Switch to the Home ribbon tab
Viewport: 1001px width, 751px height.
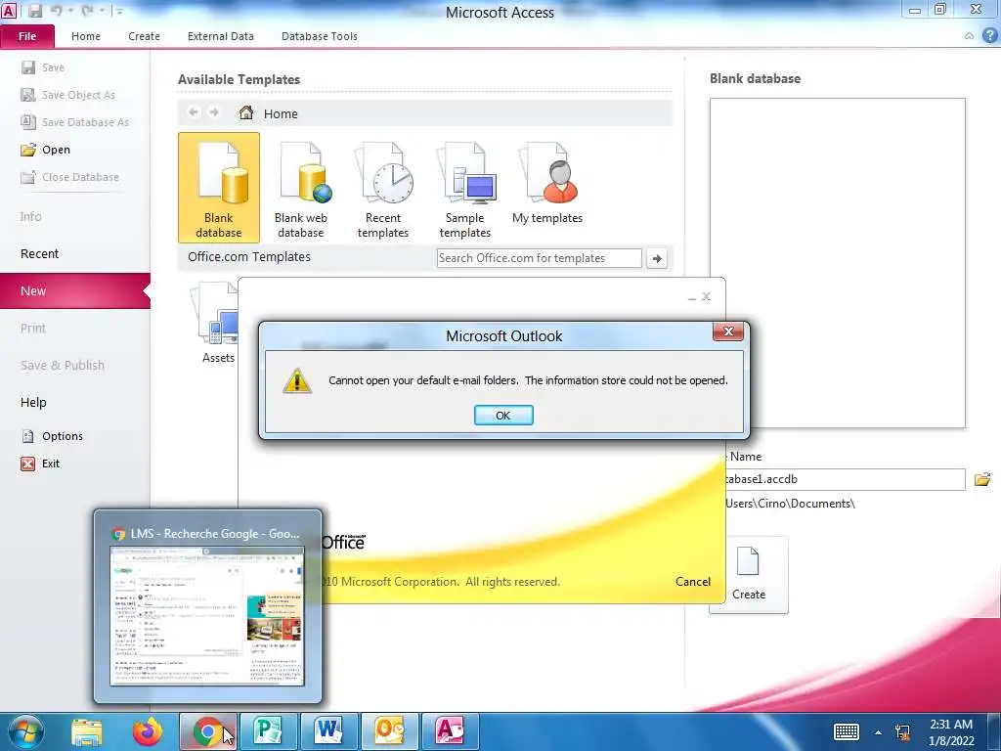tap(86, 36)
